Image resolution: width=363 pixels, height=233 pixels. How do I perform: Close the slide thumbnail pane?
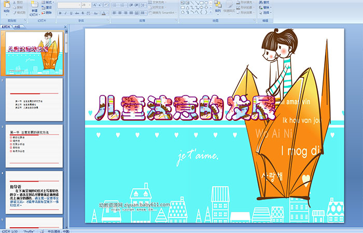tap(65, 27)
